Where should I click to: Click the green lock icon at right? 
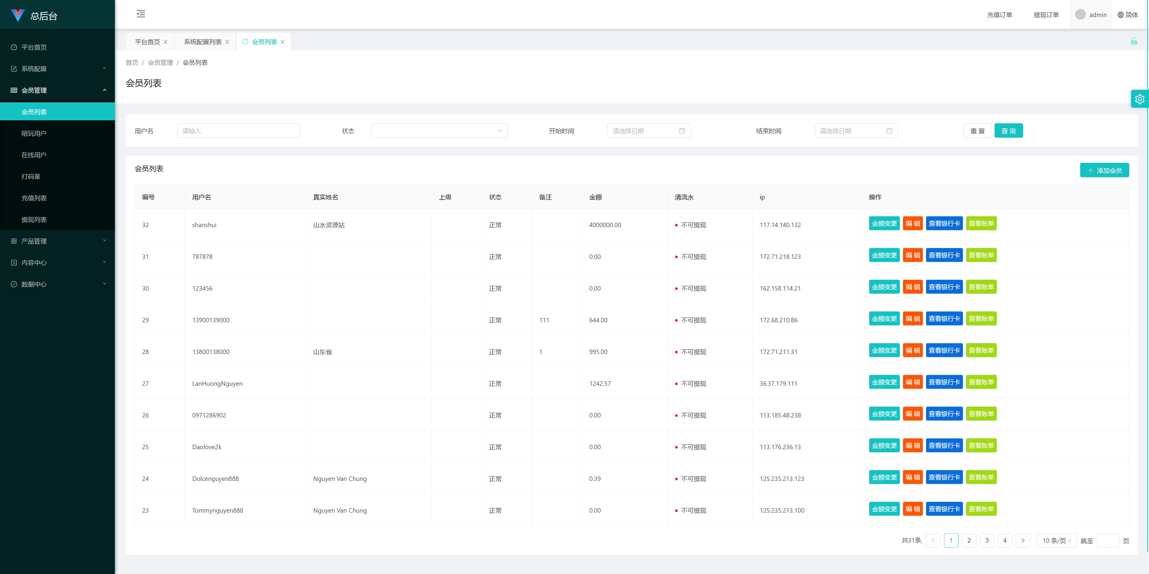[1134, 41]
